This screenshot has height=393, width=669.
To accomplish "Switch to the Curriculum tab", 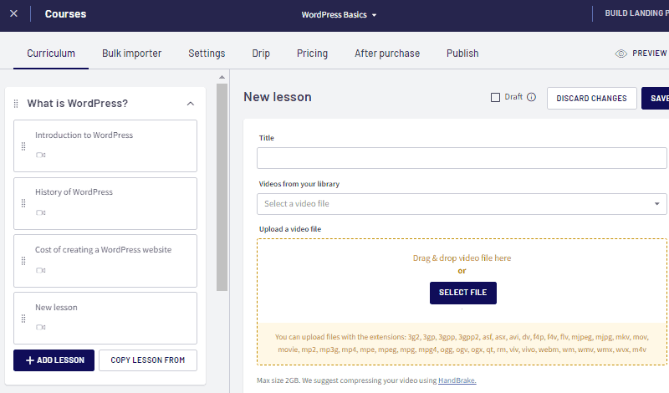I will pyautogui.click(x=51, y=54).
